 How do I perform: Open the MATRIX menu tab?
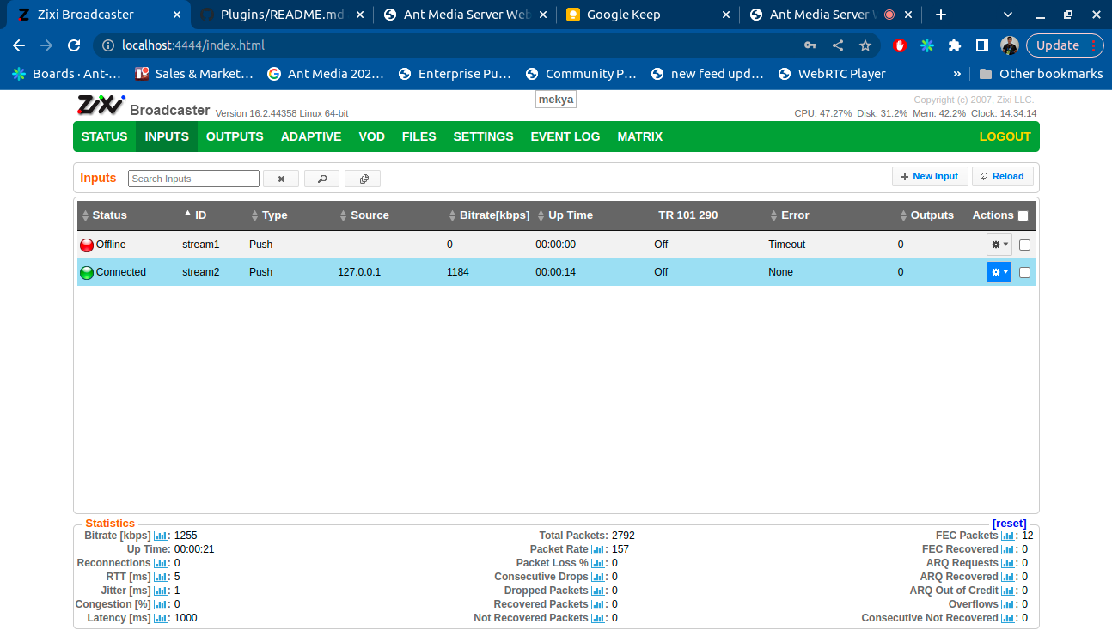coord(640,136)
